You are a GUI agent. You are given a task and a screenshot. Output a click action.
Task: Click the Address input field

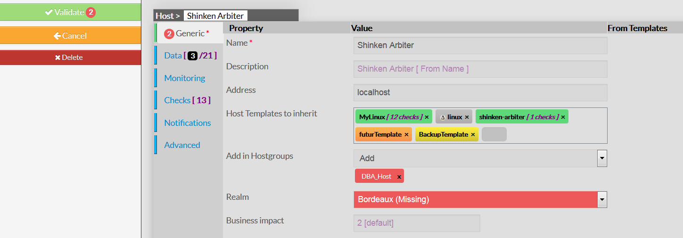point(480,92)
